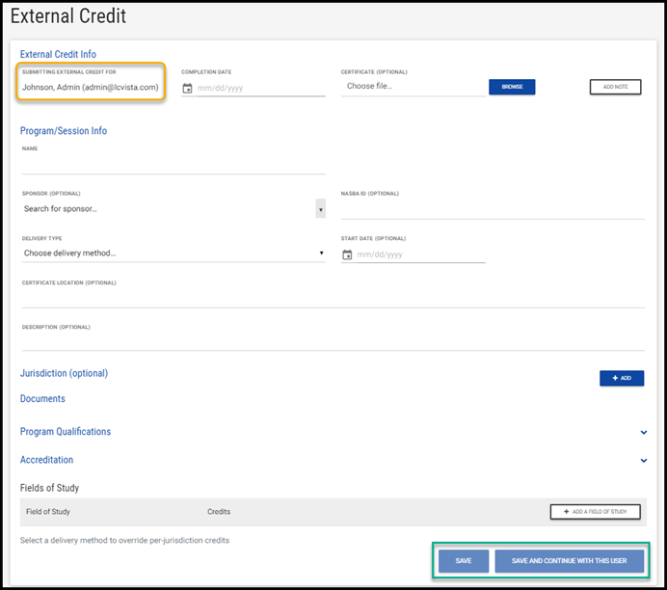Click the Description text field
The width and height of the screenshot is (667, 590).
click(333, 342)
